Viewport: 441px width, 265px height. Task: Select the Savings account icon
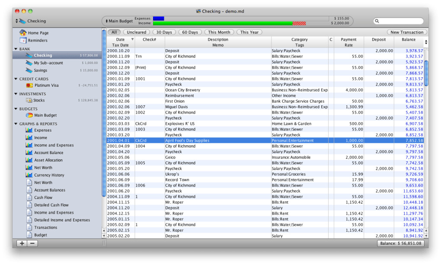coord(29,70)
